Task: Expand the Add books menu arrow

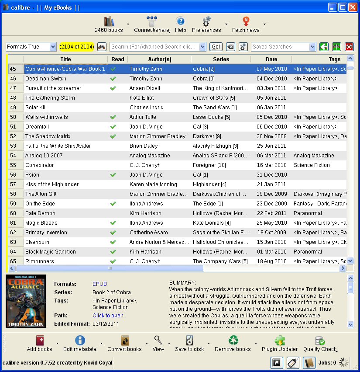Action: 57,343
